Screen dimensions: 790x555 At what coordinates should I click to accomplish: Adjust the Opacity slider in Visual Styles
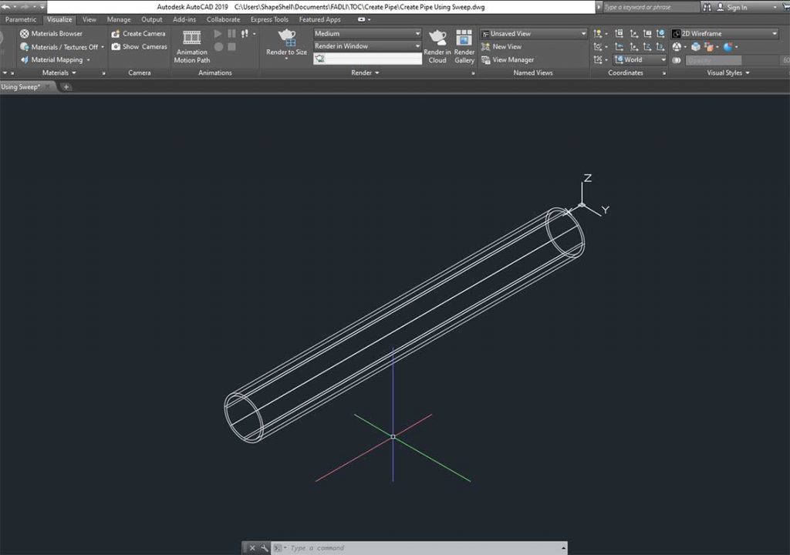[x=715, y=59]
